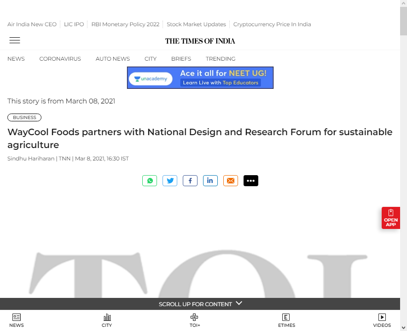Tap the OPEN APP button
The height and width of the screenshot is (331, 407).
(390, 218)
